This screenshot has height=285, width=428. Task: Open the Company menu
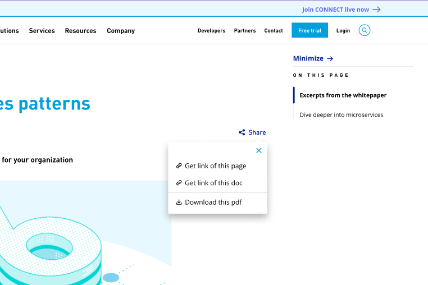pyautogui.click(x=121, y=31)
